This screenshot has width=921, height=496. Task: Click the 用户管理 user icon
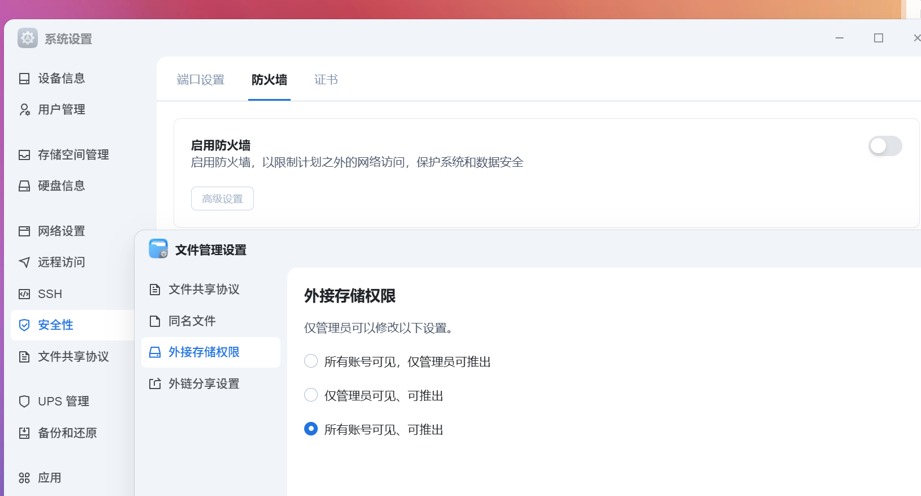[24, 110]
